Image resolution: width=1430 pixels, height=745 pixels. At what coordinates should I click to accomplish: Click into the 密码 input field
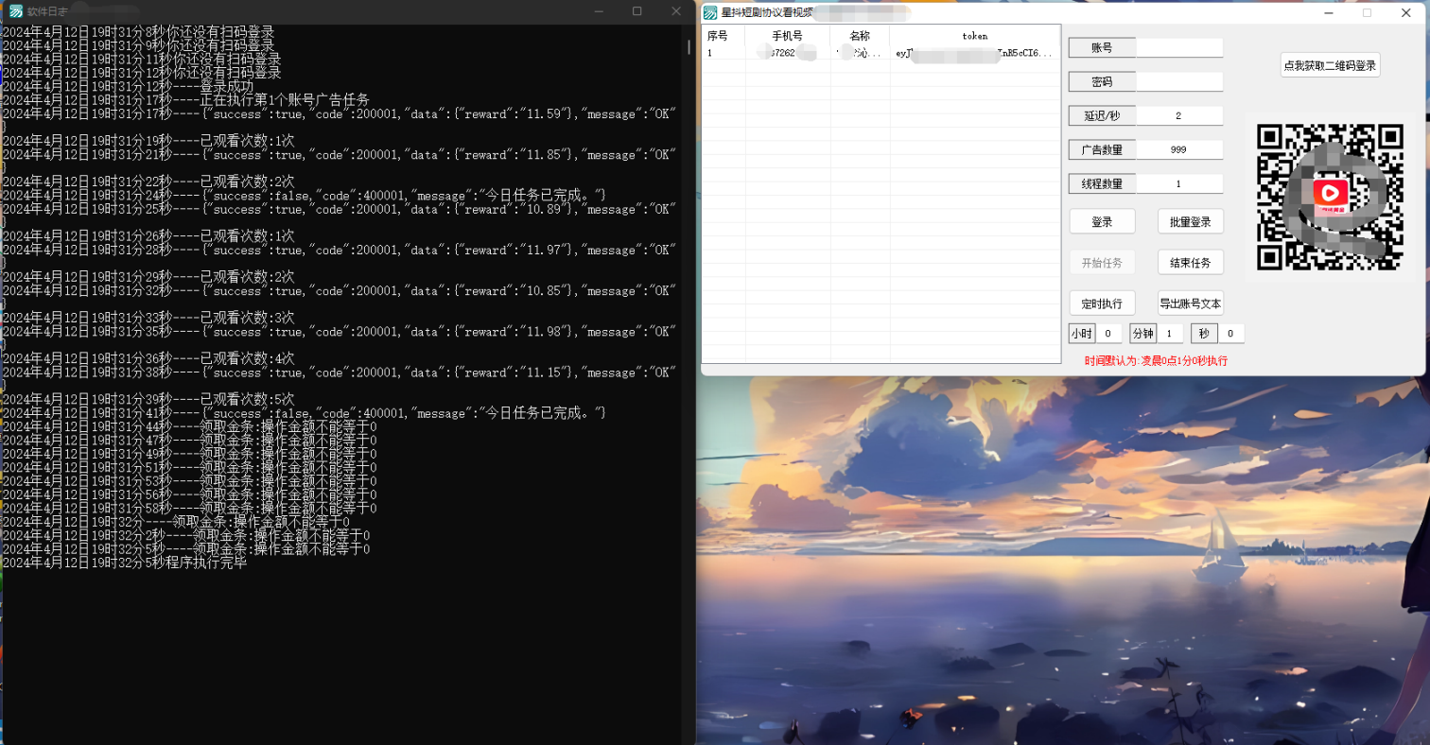coord(1178,82)
